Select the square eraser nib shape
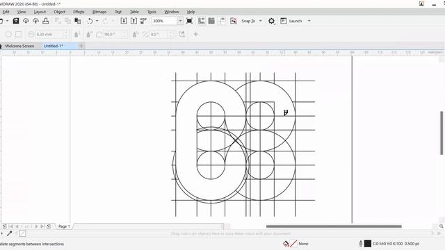Image resolution: width=445 pixels, height=250 pixels. [x=19, y=34]
